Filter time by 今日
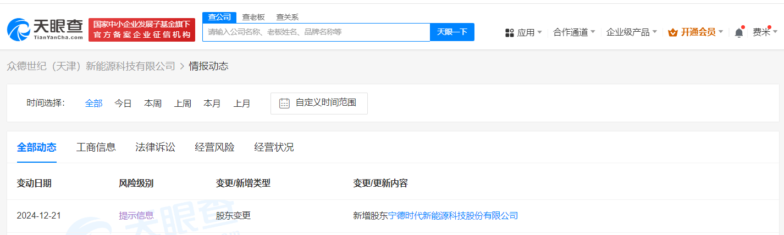 tap(123, 103)
